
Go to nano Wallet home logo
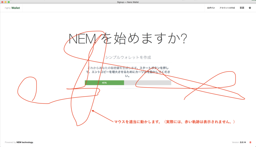(12, 8)
